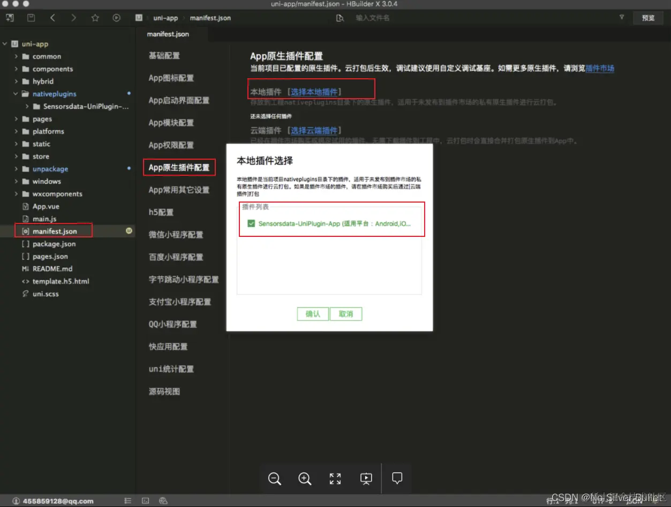
Task: Expand the pages folder in project tree
Action: click(x=16, y=118)
